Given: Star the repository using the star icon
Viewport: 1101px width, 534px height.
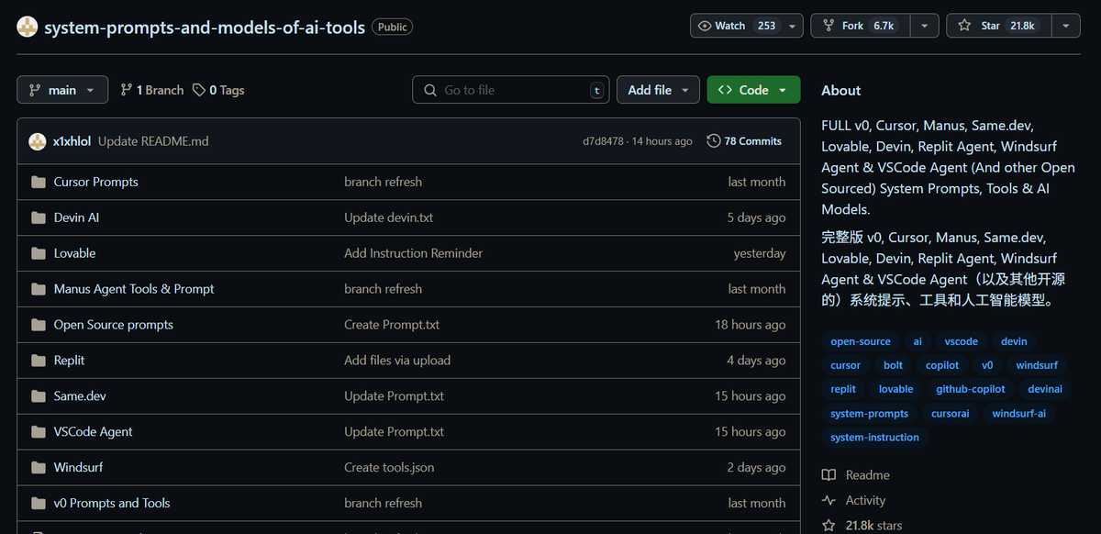Looking at the screenshot, I should pos(964,26).
